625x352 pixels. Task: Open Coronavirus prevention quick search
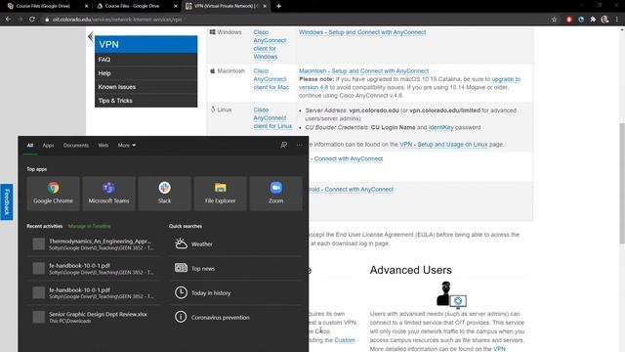click(x=236, y=317)
